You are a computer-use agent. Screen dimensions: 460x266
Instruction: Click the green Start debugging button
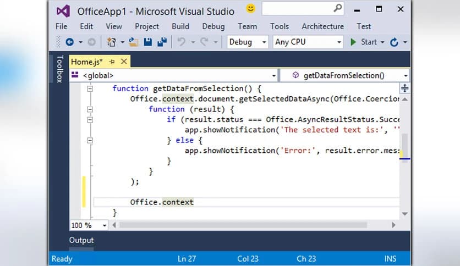coord(364,42)
